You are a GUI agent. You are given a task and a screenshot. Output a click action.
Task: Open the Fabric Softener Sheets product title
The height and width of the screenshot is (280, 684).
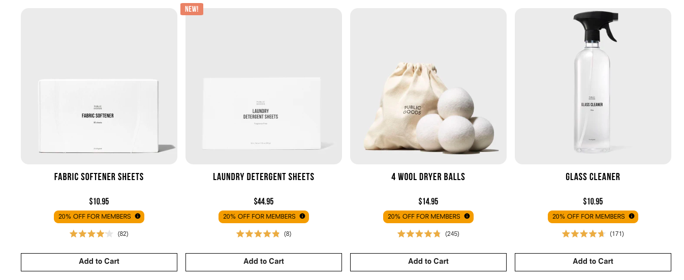pos(99,177)
